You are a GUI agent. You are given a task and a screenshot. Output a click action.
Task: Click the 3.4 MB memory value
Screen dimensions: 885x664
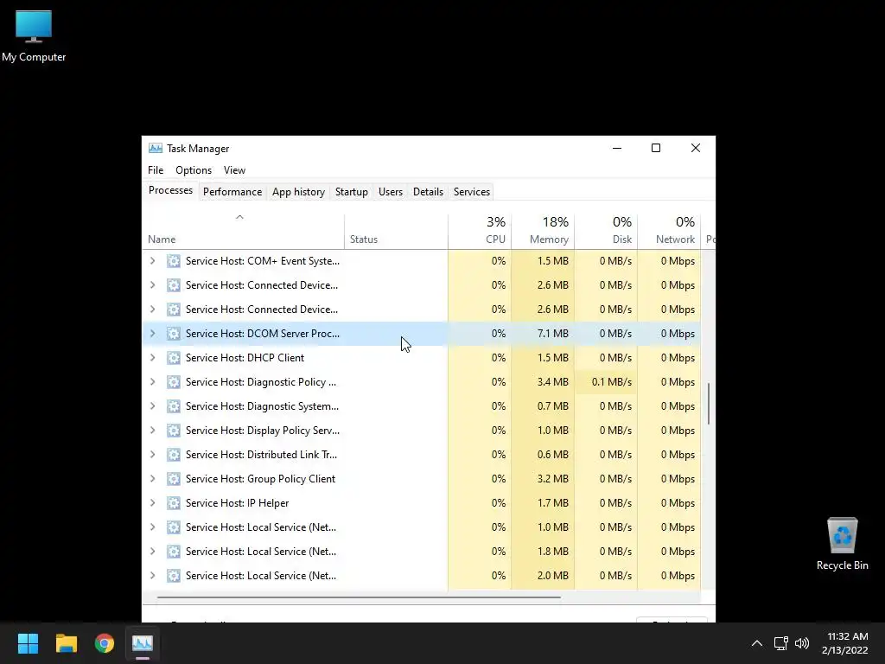click(x=552, y=381)
